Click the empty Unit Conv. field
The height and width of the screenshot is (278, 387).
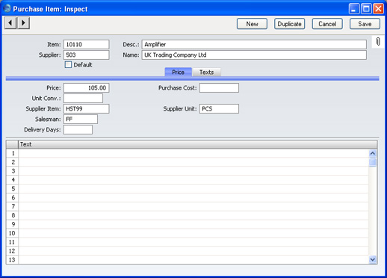pos(83,99)
